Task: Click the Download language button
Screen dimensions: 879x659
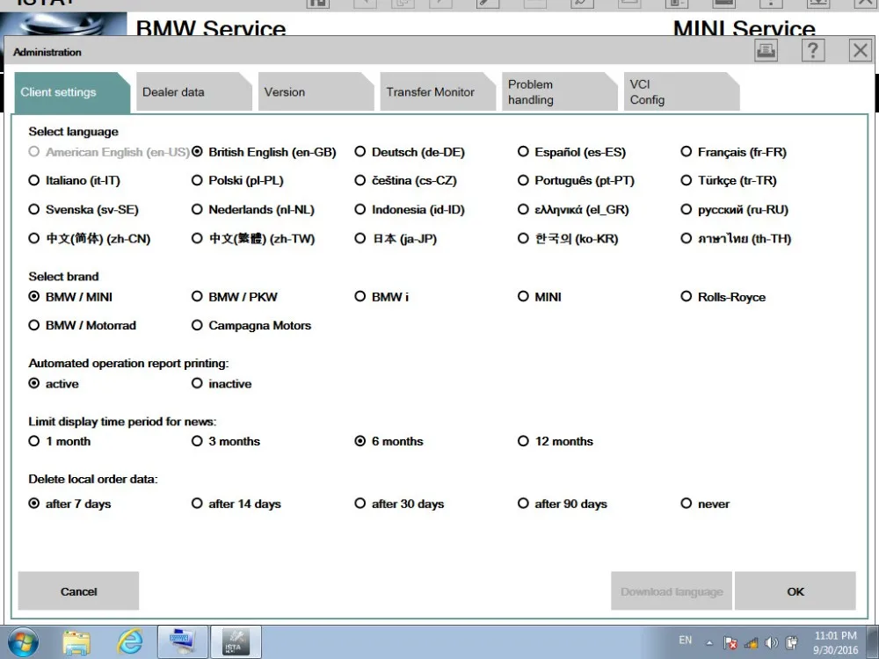Action: (x=672, y=591)
